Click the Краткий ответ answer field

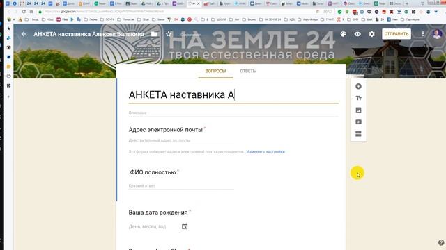click(181, 185)
